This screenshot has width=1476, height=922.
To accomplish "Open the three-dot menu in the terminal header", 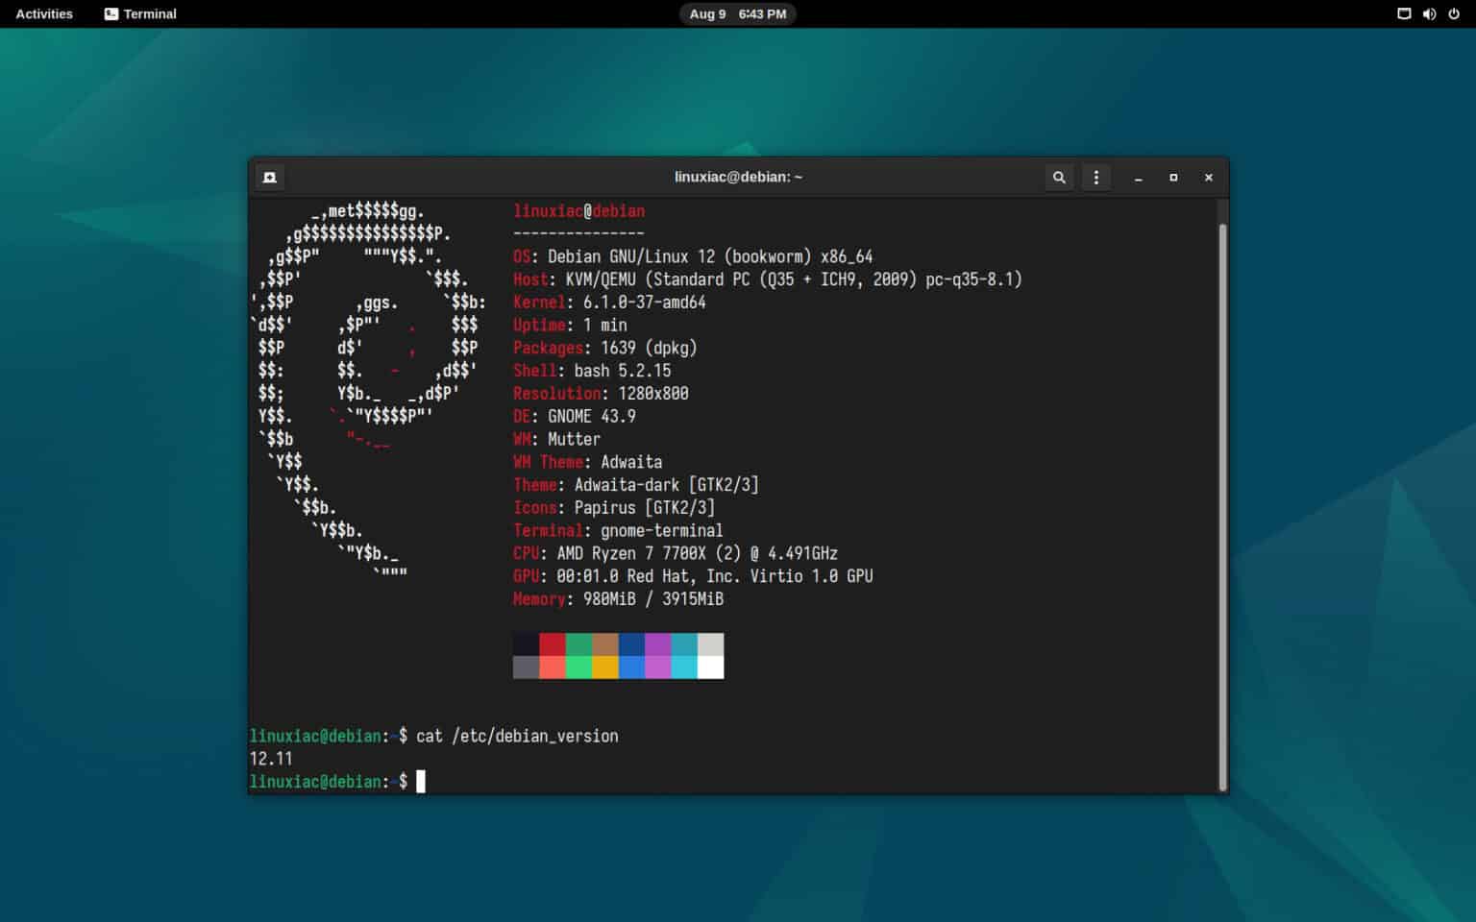I will coord(1096,177).
